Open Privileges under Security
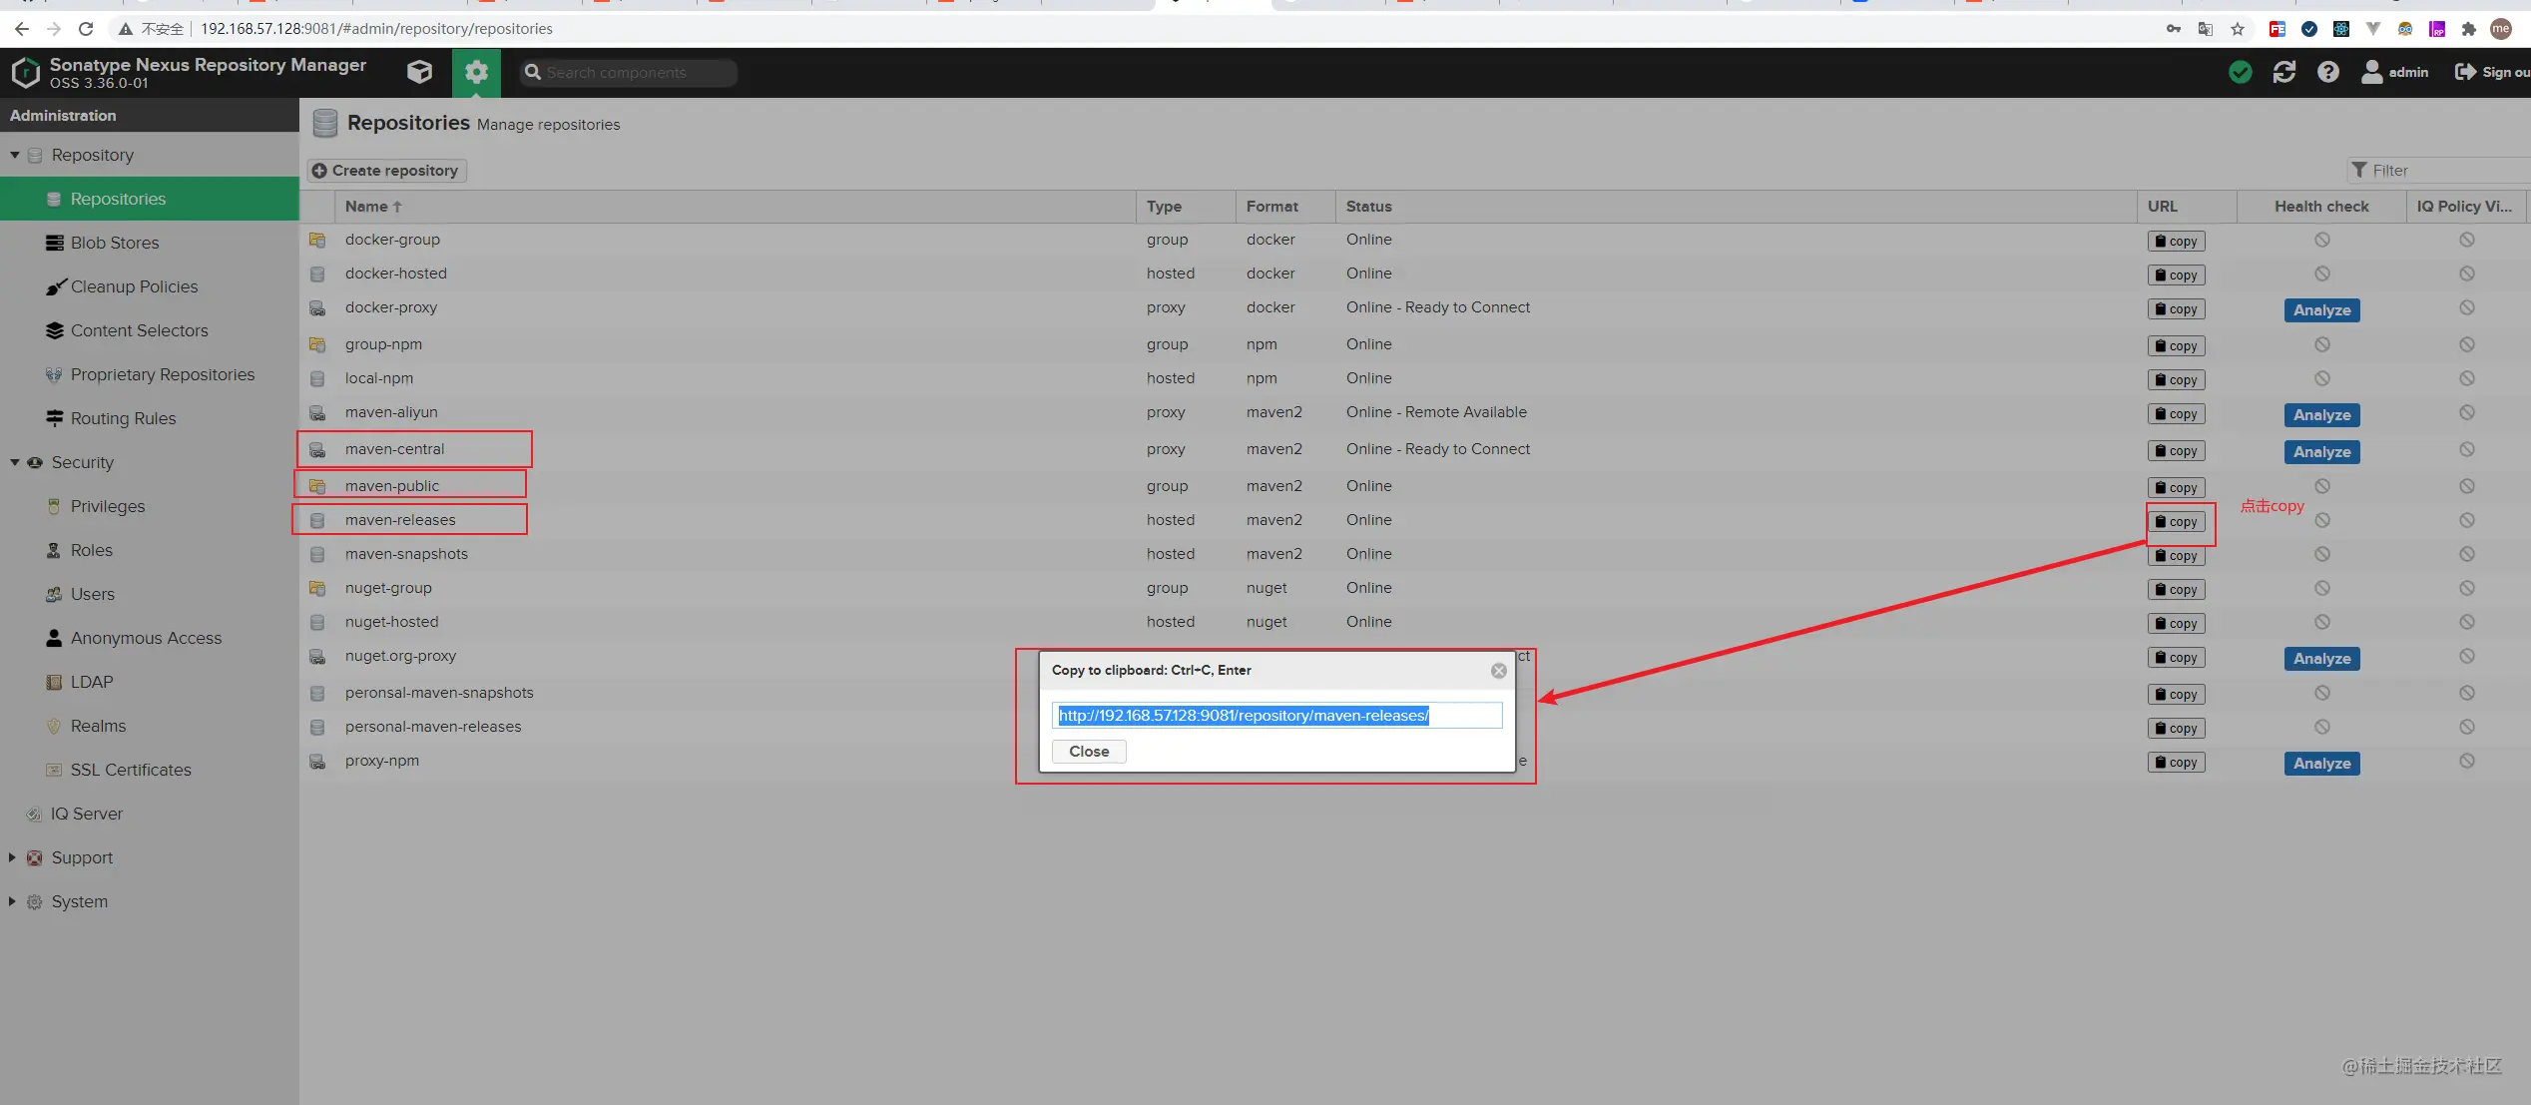Viewport: 2531px width, 1105px height. (x=150, y=506)
